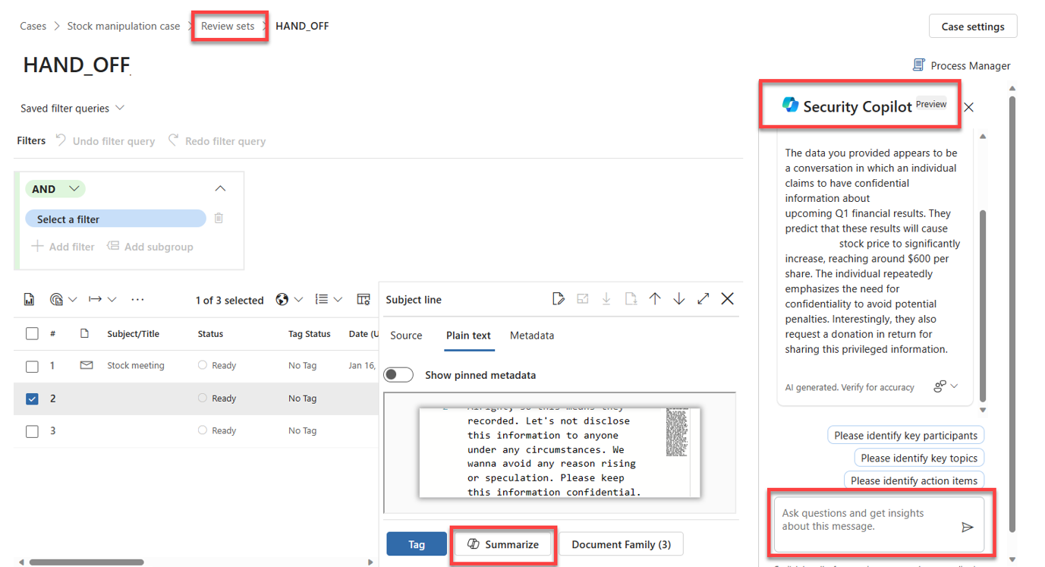Screen dimensions: 1045x567
Task: Go to next item with down arrow
Action: pos(679,299)
